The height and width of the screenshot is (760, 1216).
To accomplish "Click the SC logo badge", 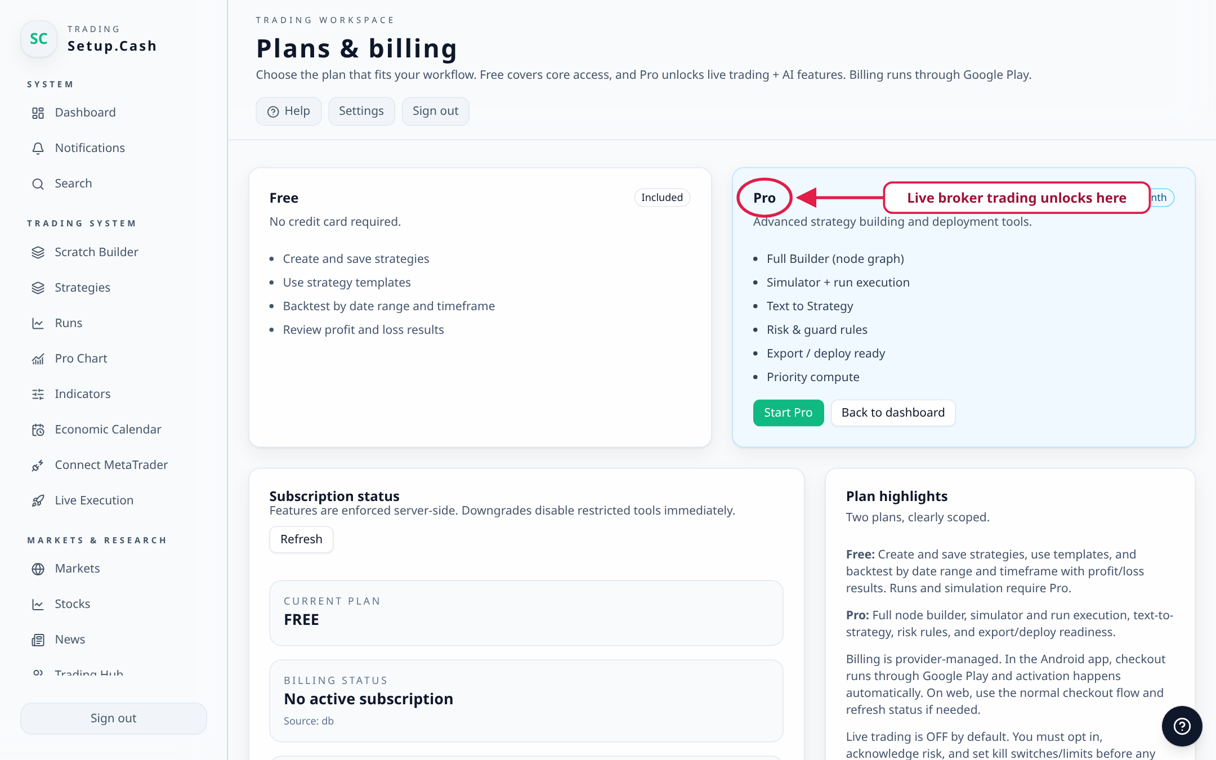I will [x=39, y=38].
